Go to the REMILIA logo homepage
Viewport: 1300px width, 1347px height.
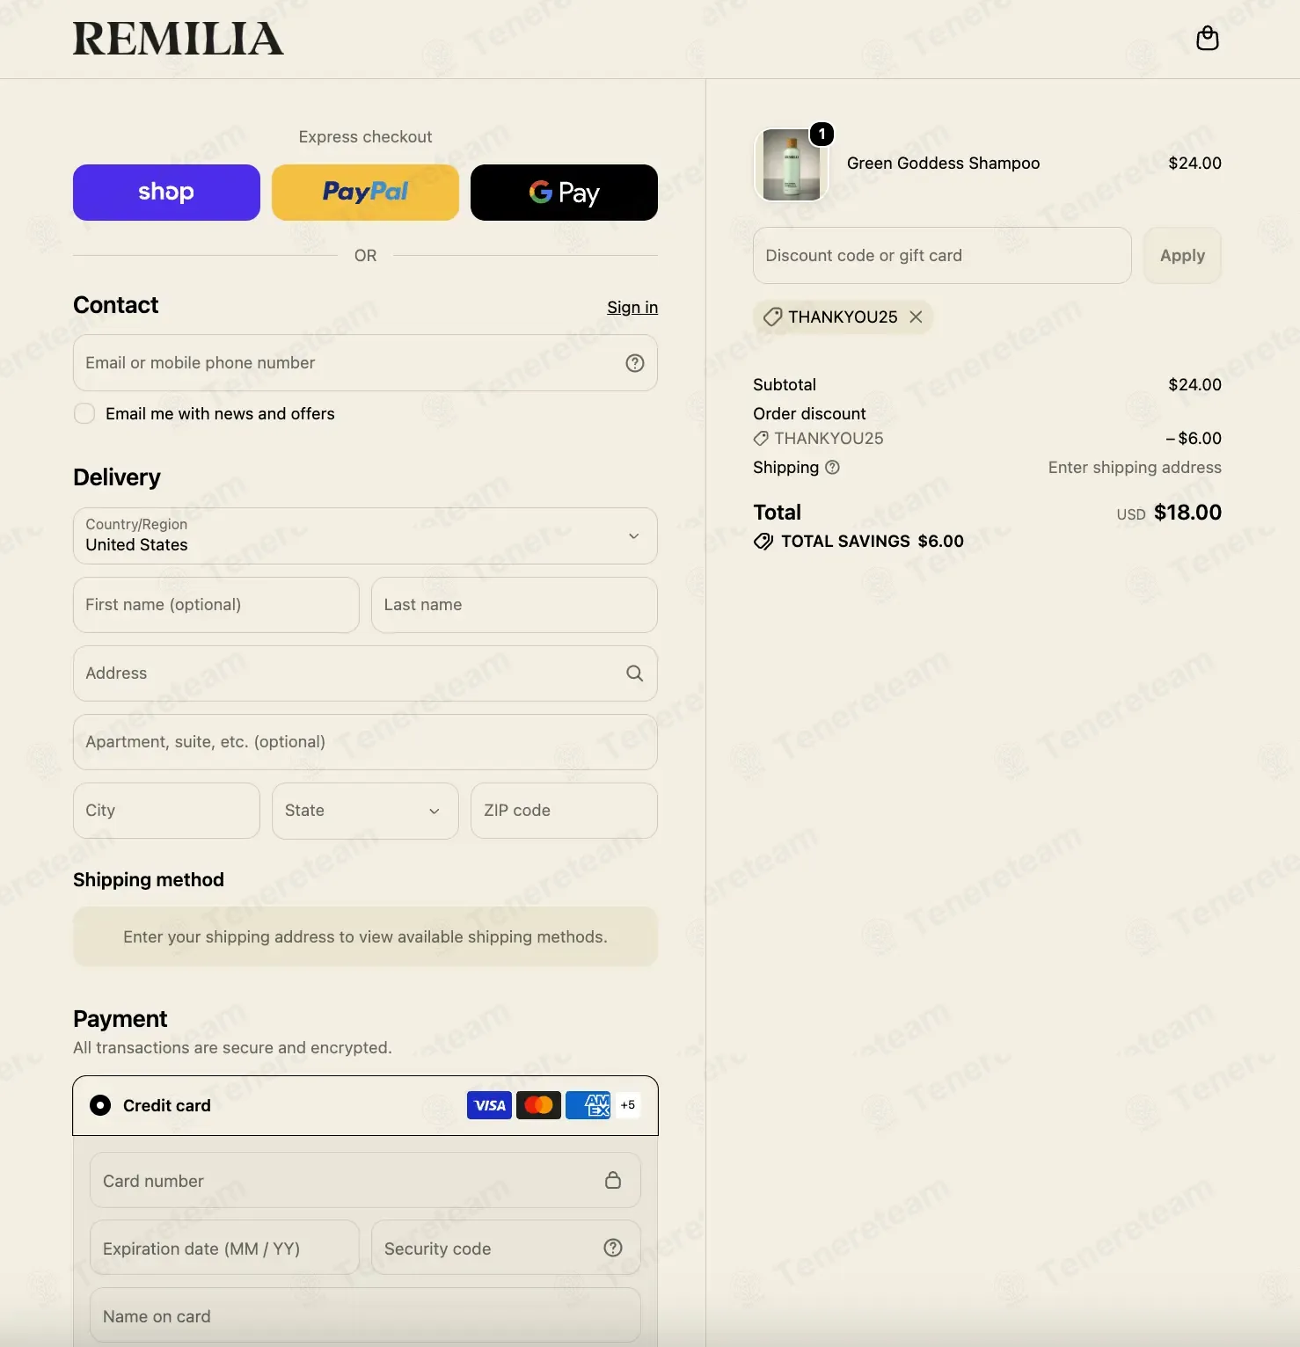click(179, 39)
